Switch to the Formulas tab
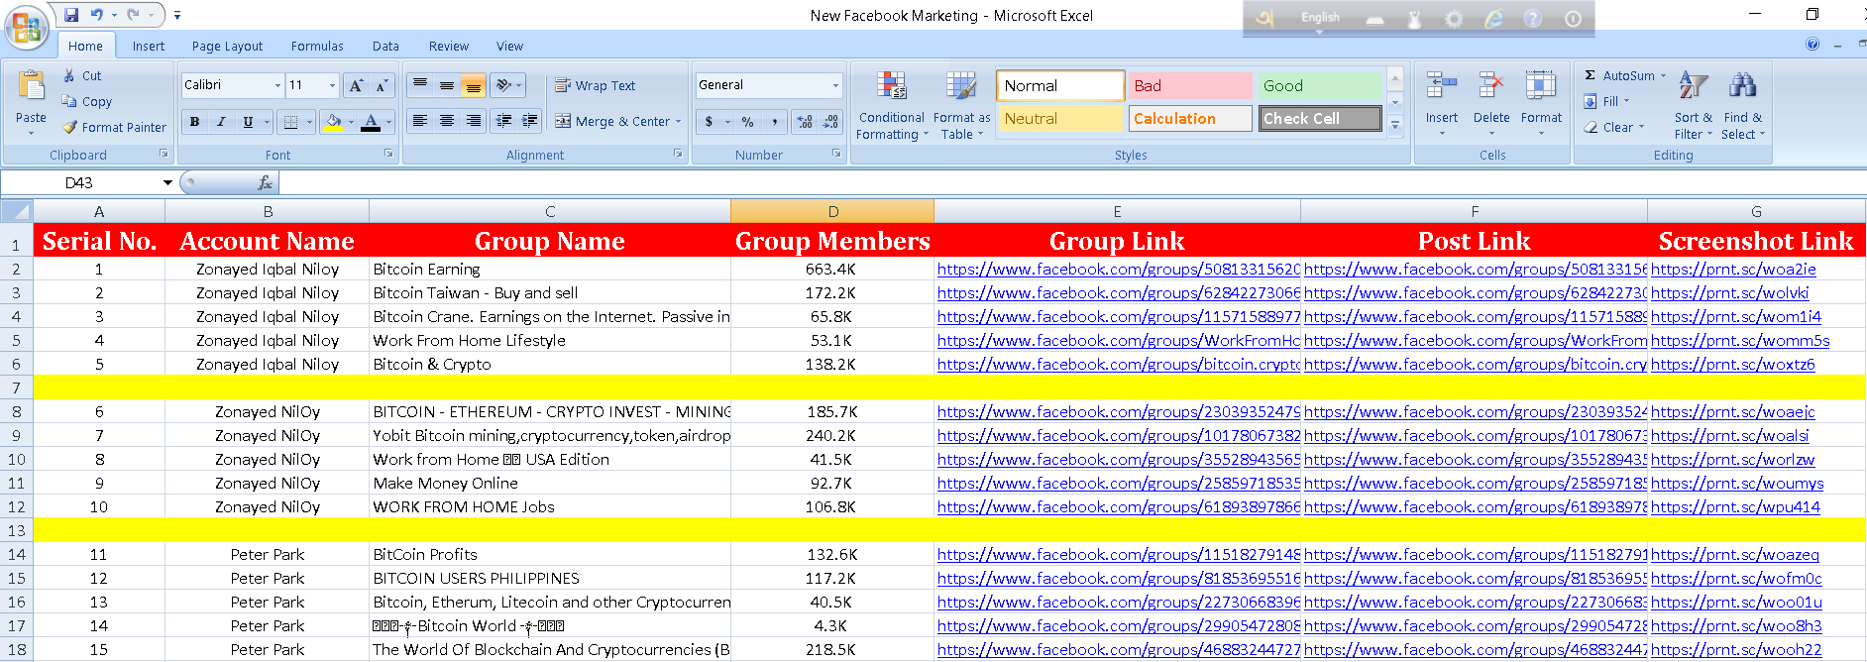1867x662 pixels. click(317, 46)
